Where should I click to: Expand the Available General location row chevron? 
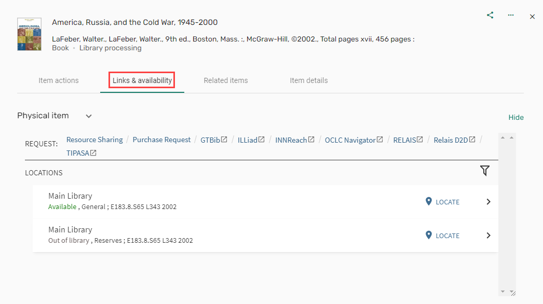click(x=488, y=202)
